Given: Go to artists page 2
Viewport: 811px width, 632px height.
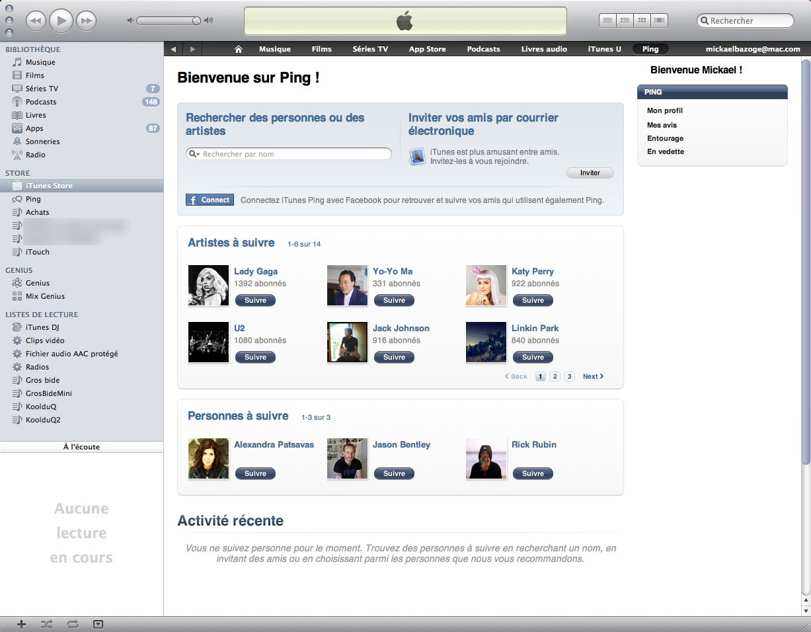Looking at the screenshot, I should tap(555, 376).
